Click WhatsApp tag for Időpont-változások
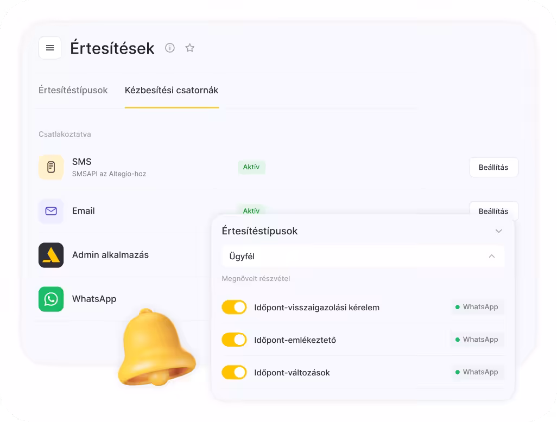 [x=477, y=372]
